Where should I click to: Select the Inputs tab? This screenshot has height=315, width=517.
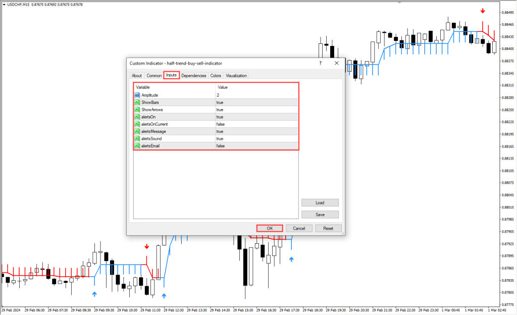(x=171, y=75)
